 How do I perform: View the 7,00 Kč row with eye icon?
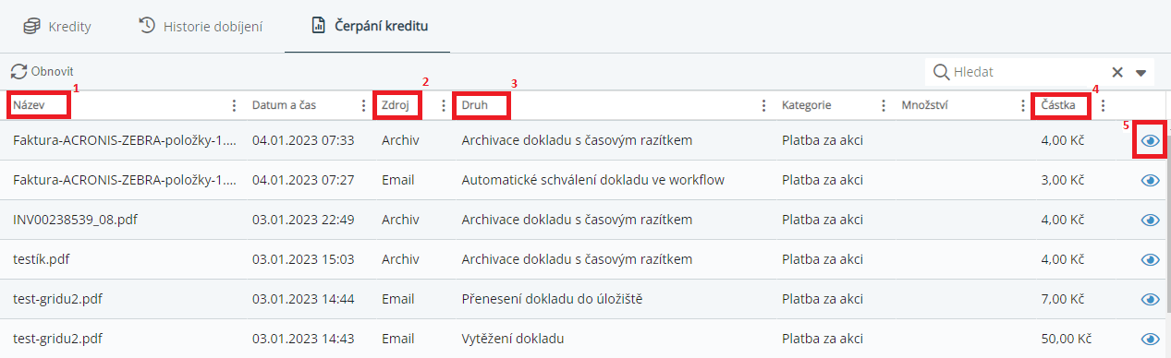click(1150, 299)
